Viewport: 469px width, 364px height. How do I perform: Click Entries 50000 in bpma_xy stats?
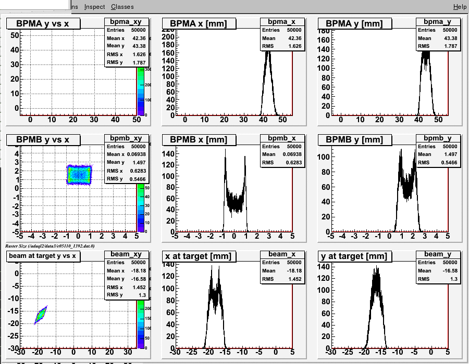click(126, 30)
